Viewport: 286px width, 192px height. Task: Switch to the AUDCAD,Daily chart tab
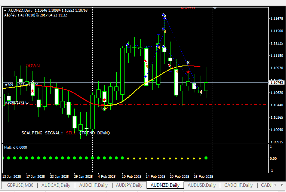click(x=56, y=185)
